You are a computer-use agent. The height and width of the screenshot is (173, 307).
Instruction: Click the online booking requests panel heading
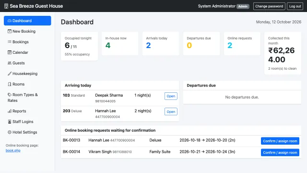point(110,130)
